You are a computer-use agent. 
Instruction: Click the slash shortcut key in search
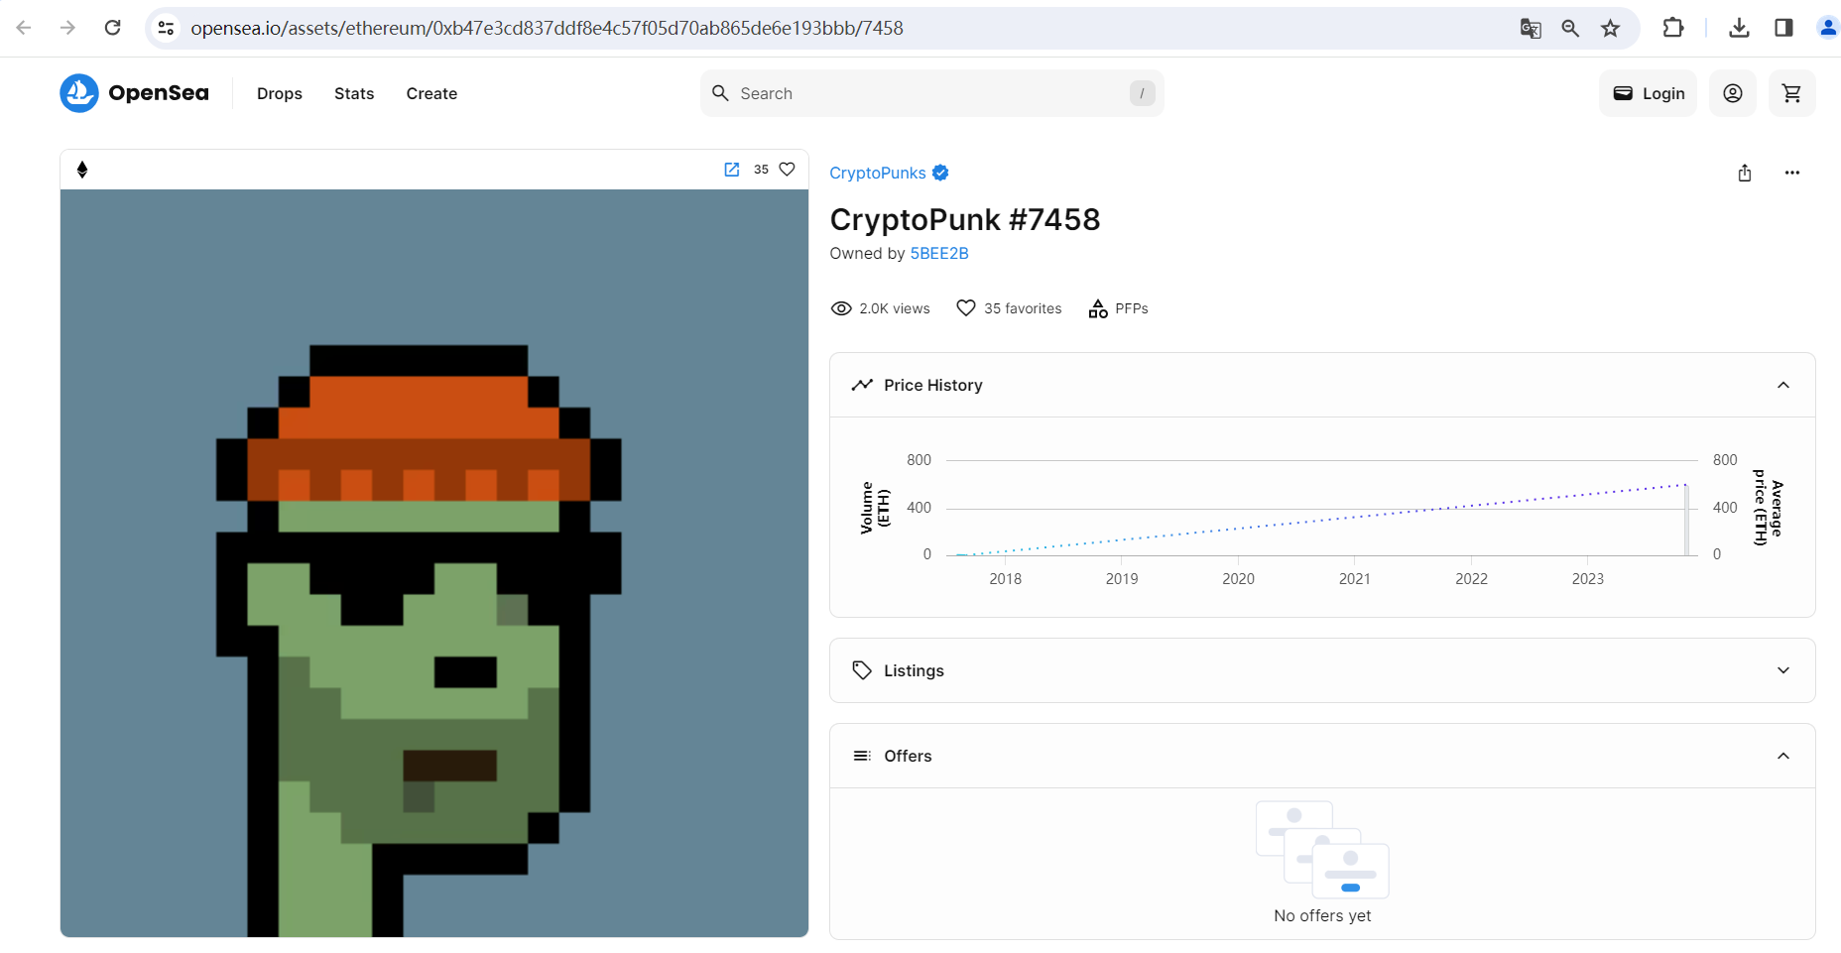1143,93
